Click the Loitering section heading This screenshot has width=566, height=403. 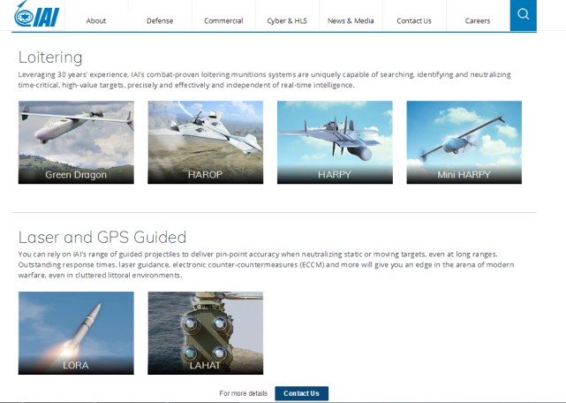[x=50, y=57]
